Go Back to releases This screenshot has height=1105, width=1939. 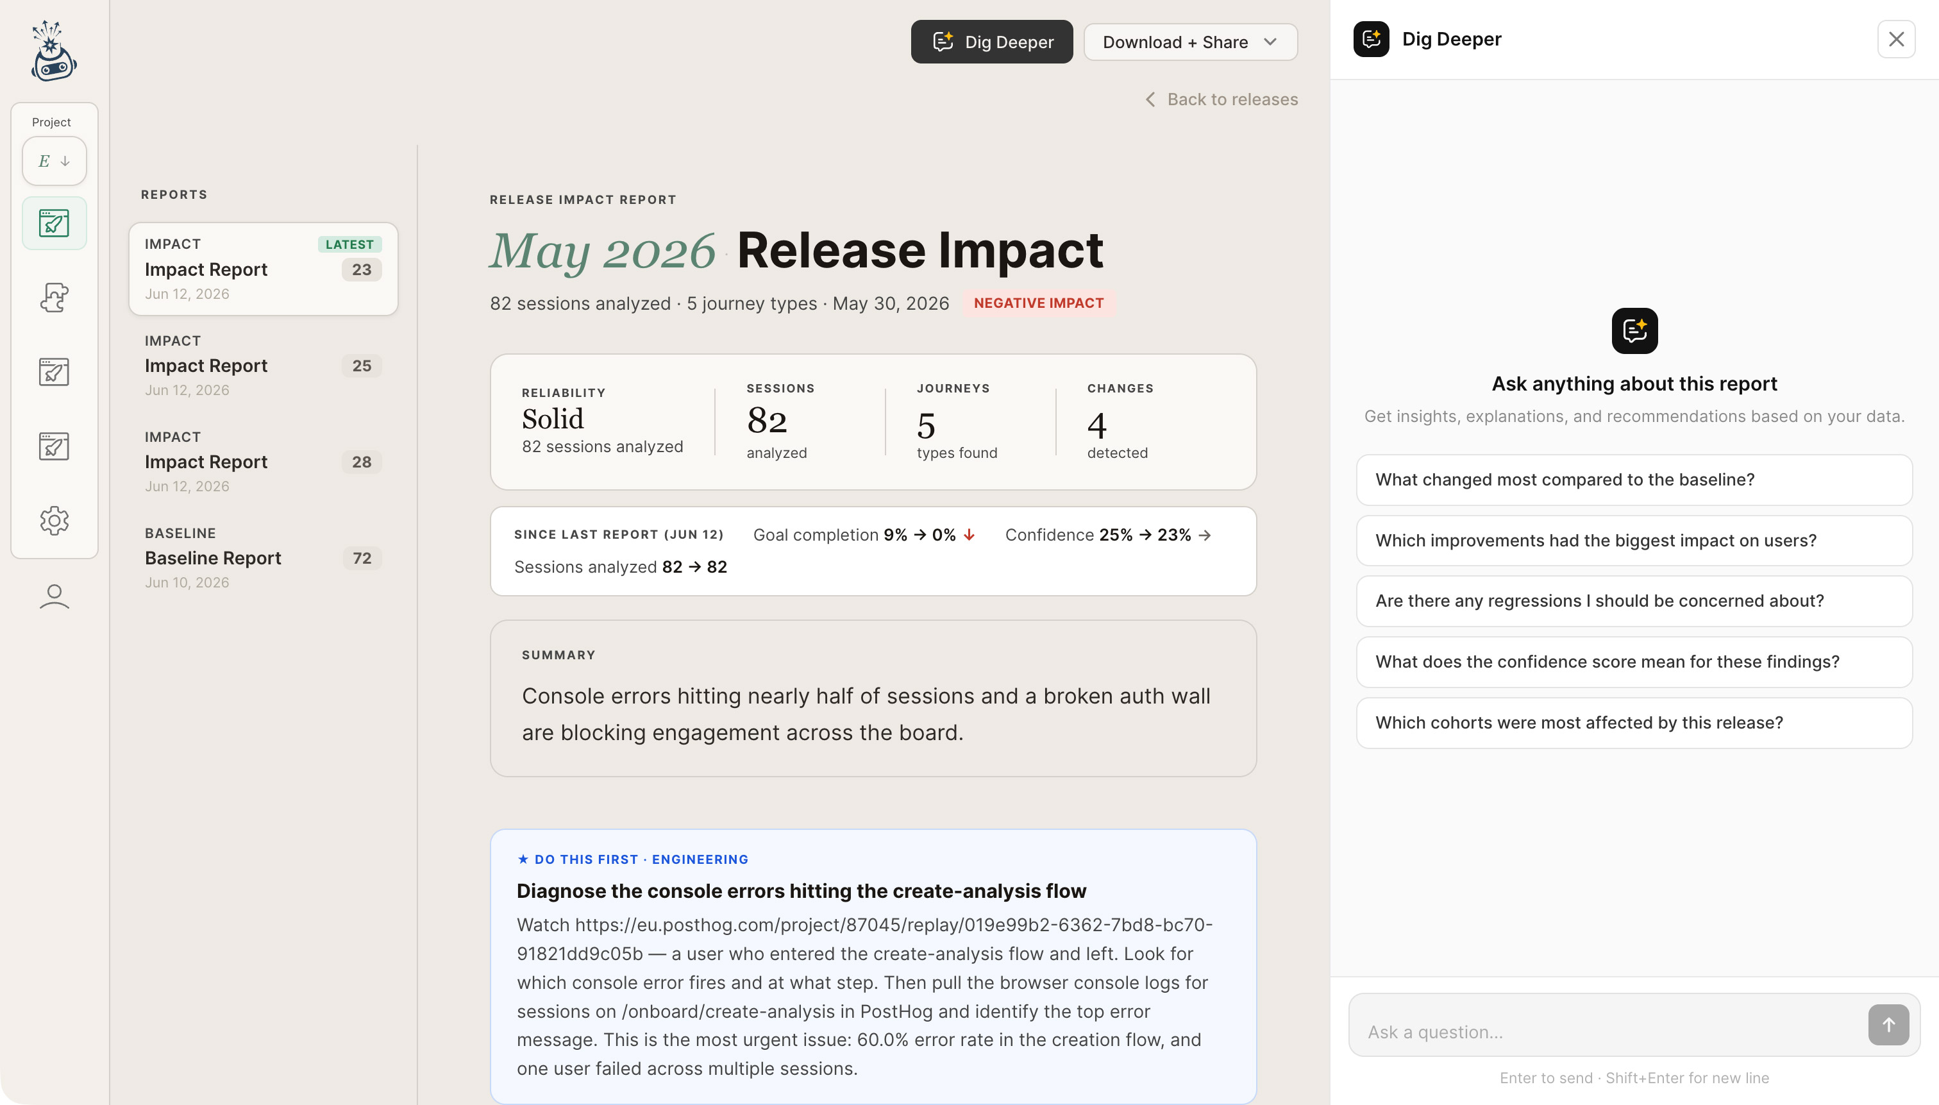pyautogui.click(x=1221, y=99)
